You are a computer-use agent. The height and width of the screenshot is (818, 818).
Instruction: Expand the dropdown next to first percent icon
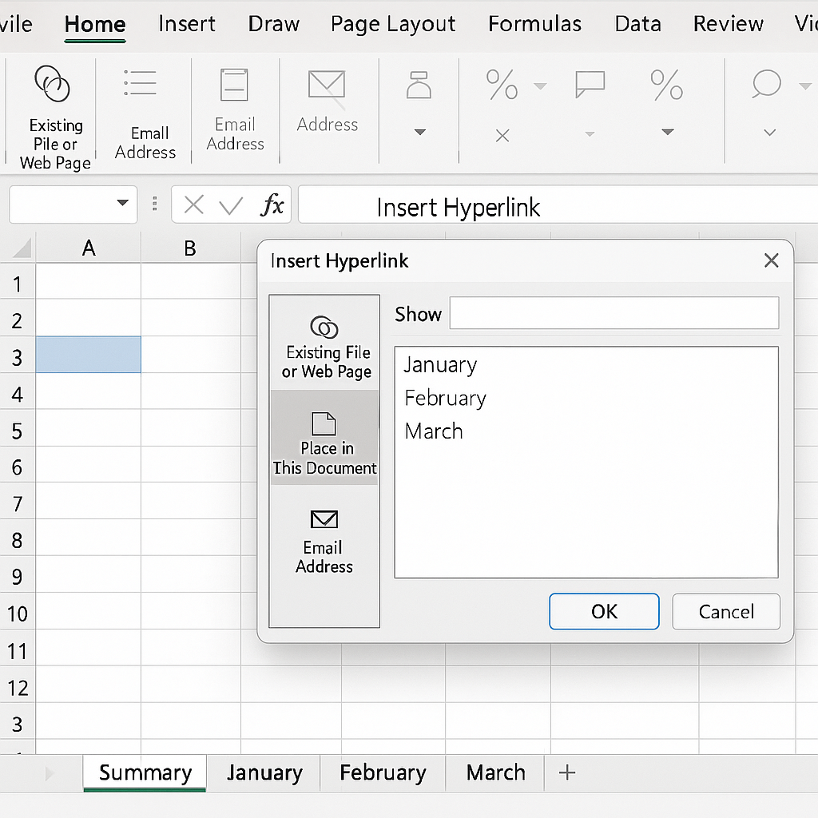tap(541, 86)
